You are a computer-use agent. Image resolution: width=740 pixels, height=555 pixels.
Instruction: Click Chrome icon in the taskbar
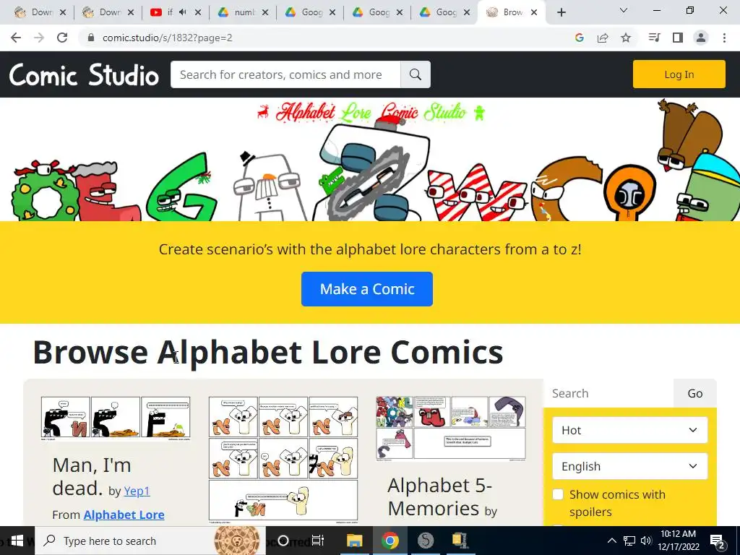pyautogui.click(x=390, y=541)
